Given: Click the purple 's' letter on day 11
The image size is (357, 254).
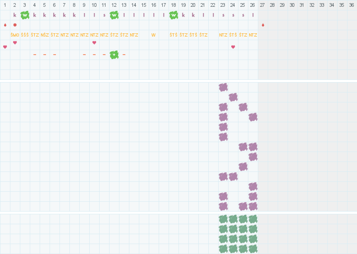Looking at the screenshot, I should tap(104, 15).
